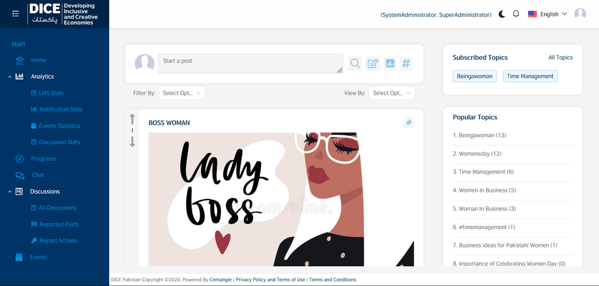Open the lady boss post image
The height and width of the screenshot is (286, 599).
click(x=281, y=199)
